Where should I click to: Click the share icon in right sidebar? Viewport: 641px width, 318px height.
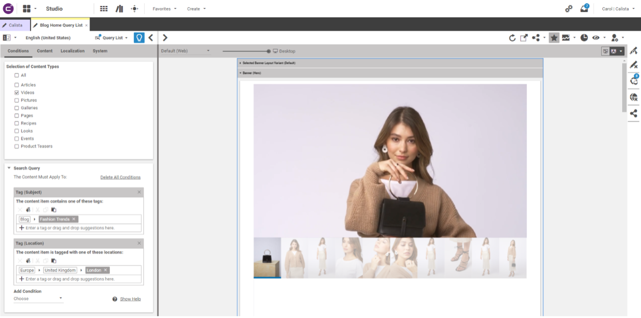(633, 114)
